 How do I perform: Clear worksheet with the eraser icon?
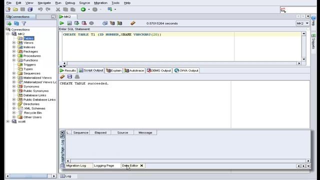tap(133, 23)
